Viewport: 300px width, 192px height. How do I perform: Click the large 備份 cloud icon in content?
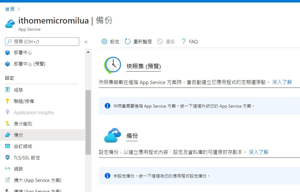pos(113,135)
